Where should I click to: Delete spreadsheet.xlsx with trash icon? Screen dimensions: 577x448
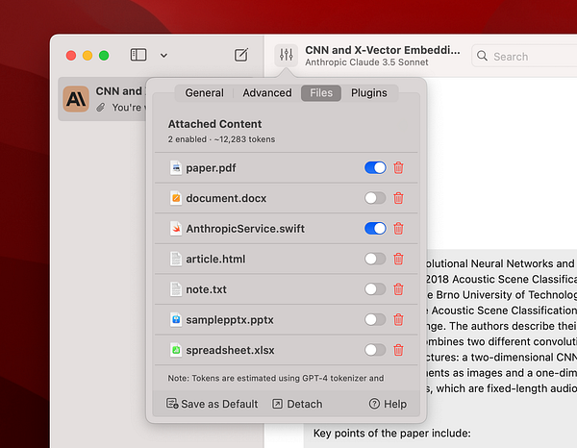tap(398, 350)
